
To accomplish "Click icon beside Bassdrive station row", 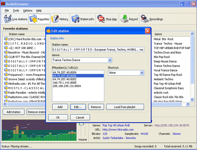I will (x=6, y=52).
